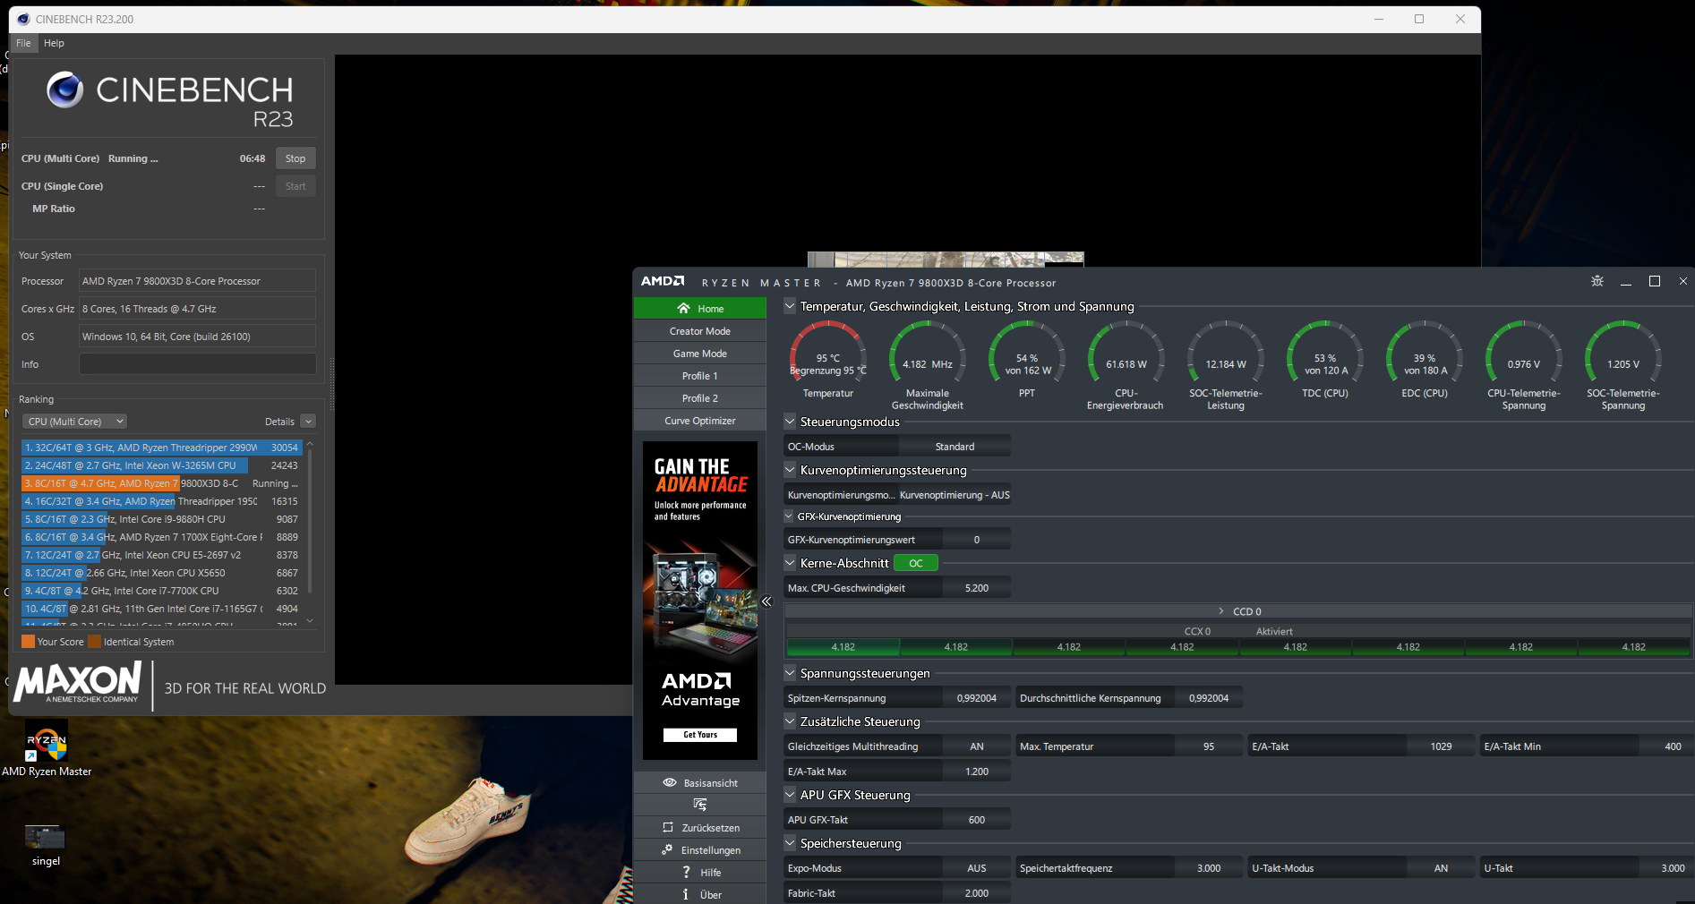Collapse APU GFX Steuerung section
The height and width of the screenshot is (904, 1695).
[x=790, y=795]
